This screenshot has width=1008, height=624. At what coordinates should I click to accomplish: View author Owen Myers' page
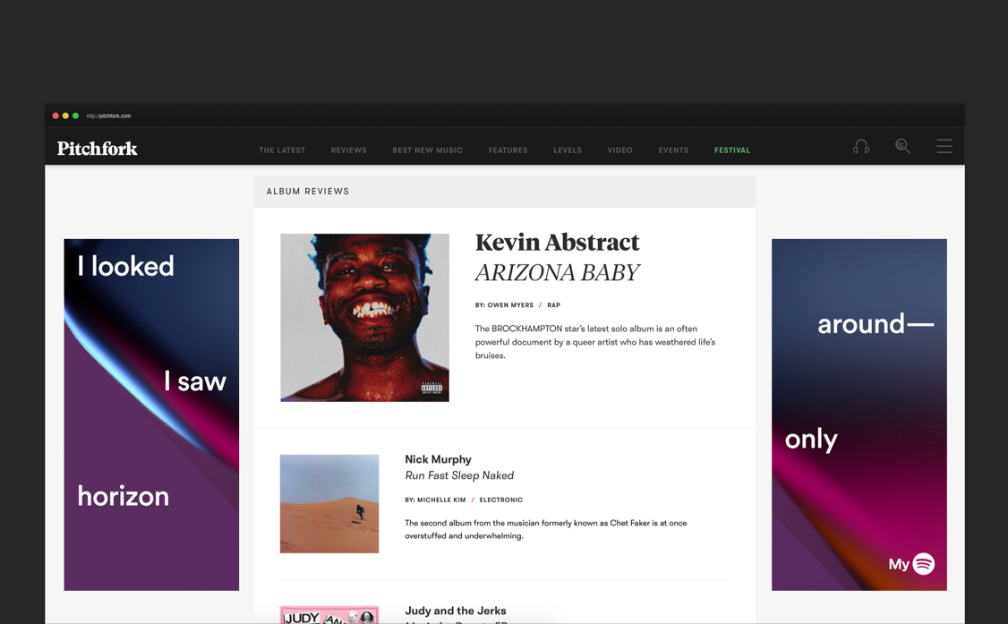[510, 305]
